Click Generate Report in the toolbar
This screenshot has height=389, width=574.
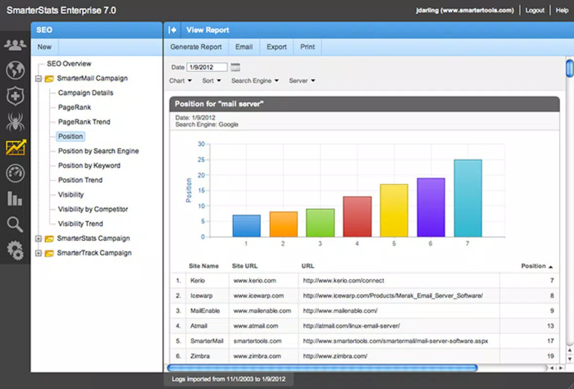point(196,47)
